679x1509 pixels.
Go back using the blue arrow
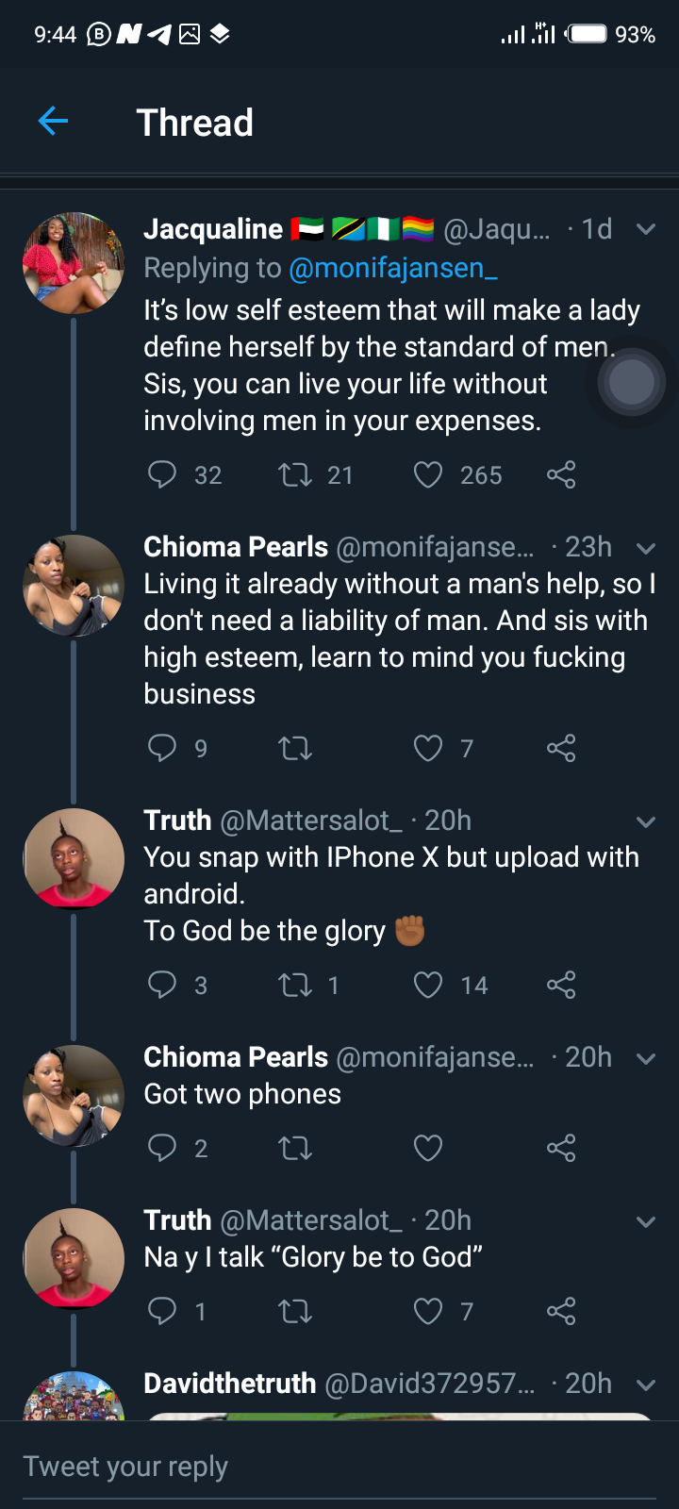click(53, 121)
